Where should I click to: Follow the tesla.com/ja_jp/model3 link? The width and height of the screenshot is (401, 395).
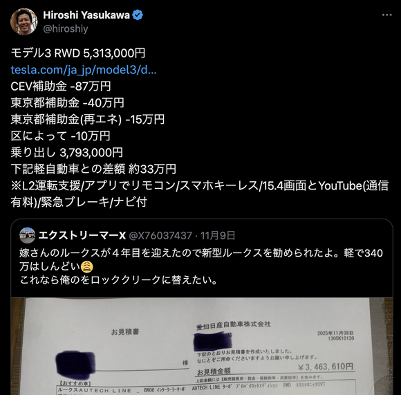[84, 70]
